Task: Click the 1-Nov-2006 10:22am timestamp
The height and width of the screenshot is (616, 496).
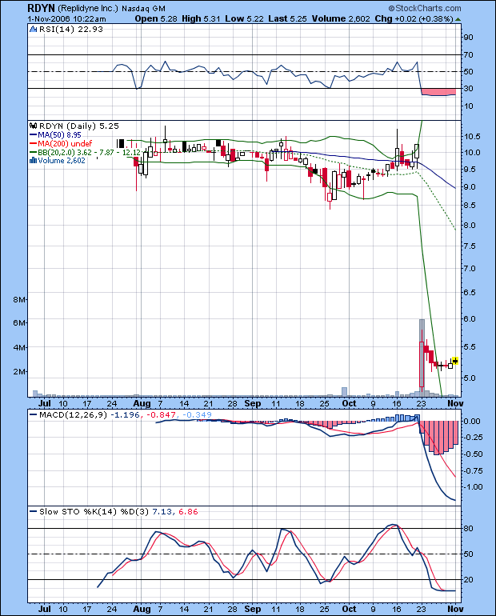Action: [x=66, y=19]
